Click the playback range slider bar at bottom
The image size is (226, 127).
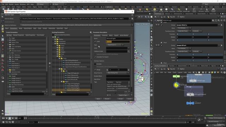coord(112,122)
